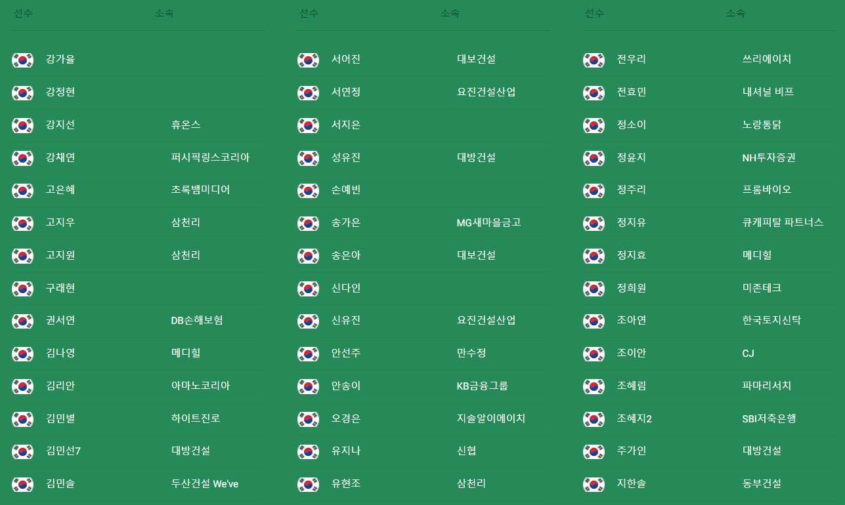Select player name 주가인
The height and width of the screenshot is (505, 845).
pyautogui.click(x=632, y=451)
